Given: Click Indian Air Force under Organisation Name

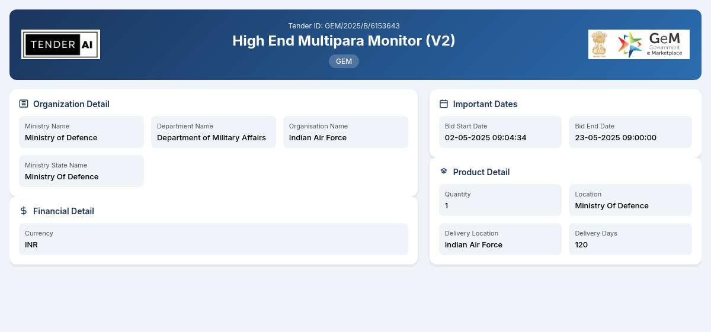Looking at the screenshot, I should (318, 138).
